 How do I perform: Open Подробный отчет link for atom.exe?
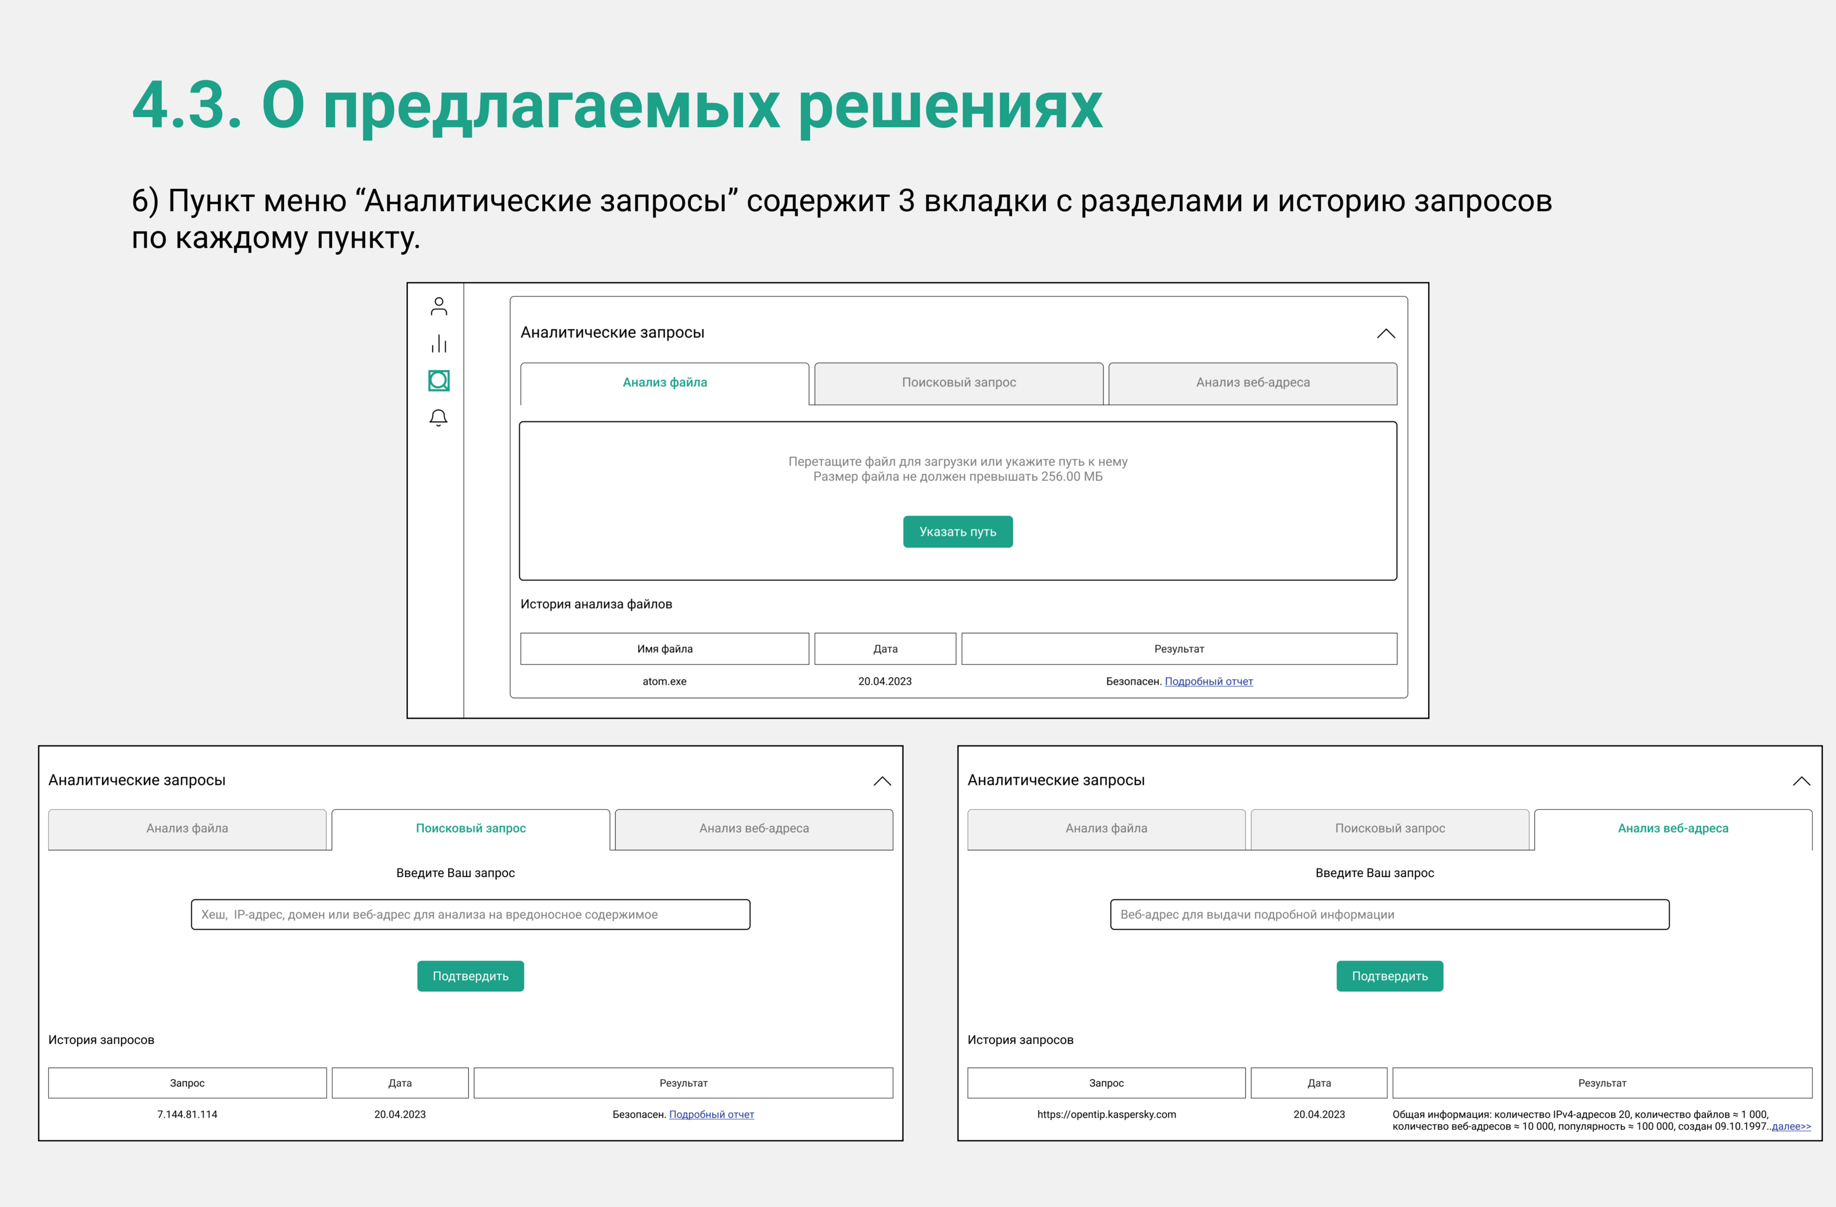pos(1208,681)
